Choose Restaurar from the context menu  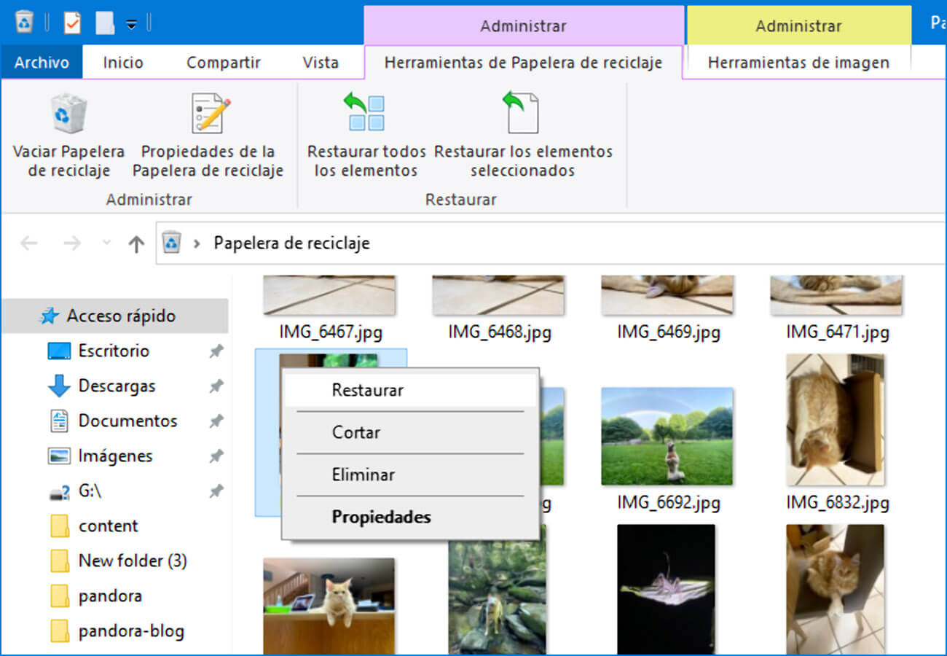[x=368, y=390]
